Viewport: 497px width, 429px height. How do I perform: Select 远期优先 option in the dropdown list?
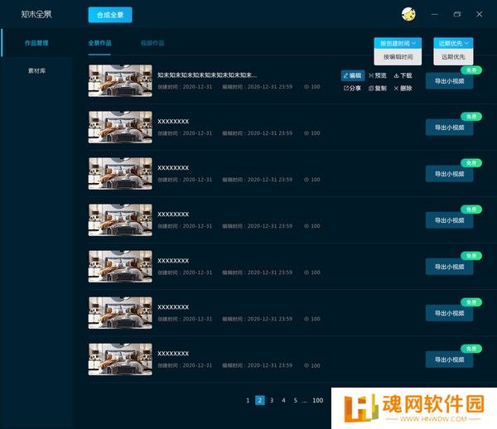[453, 57]
